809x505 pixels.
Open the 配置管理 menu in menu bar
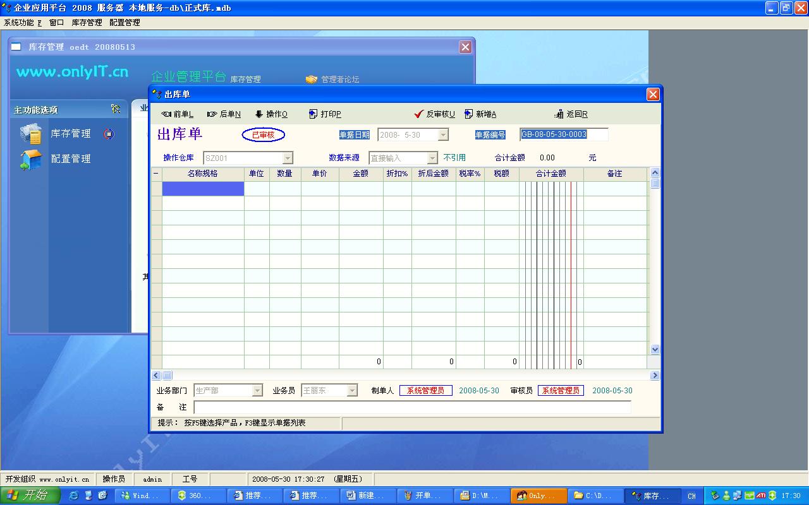pyautogui.click(x=125, y=23)
